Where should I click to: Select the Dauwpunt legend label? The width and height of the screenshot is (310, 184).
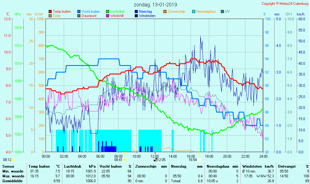click(x=89, y=16)
